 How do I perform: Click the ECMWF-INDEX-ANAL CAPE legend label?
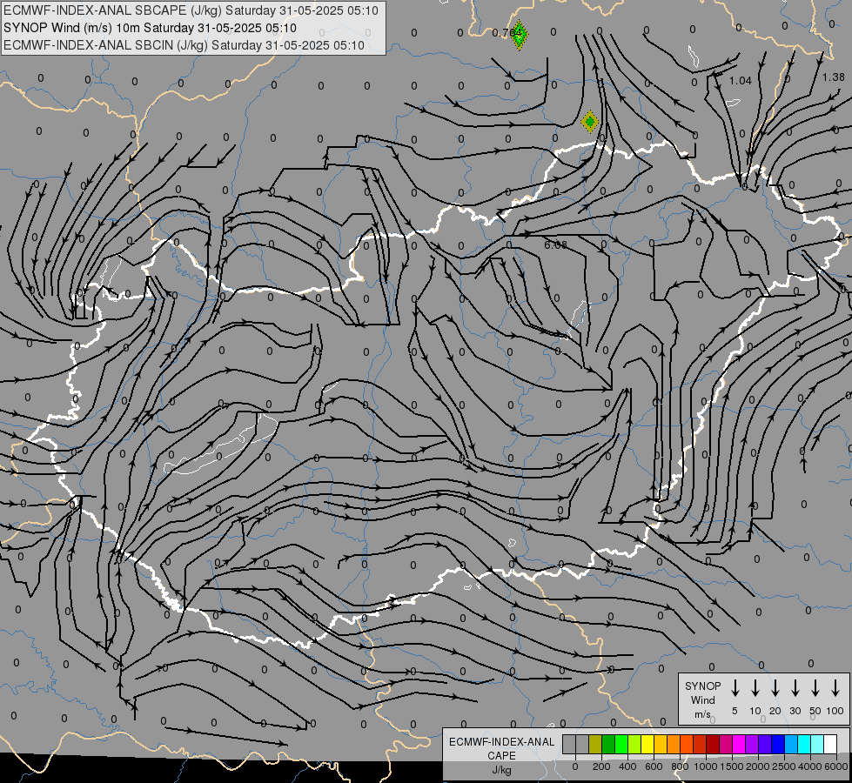point(501,748)
